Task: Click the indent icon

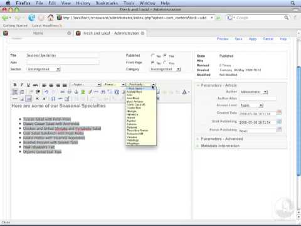Action: click(x=38, y=92)
